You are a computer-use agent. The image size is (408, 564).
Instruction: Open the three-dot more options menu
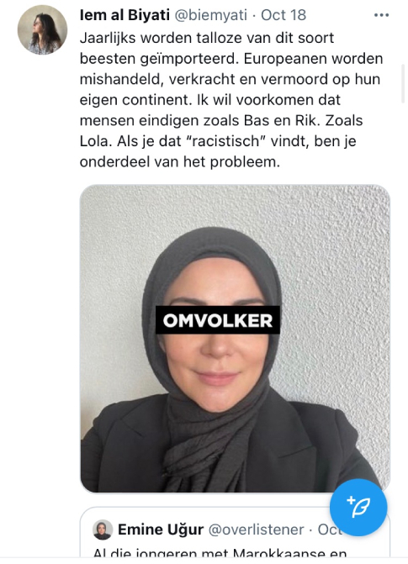(x=381, y=15)
